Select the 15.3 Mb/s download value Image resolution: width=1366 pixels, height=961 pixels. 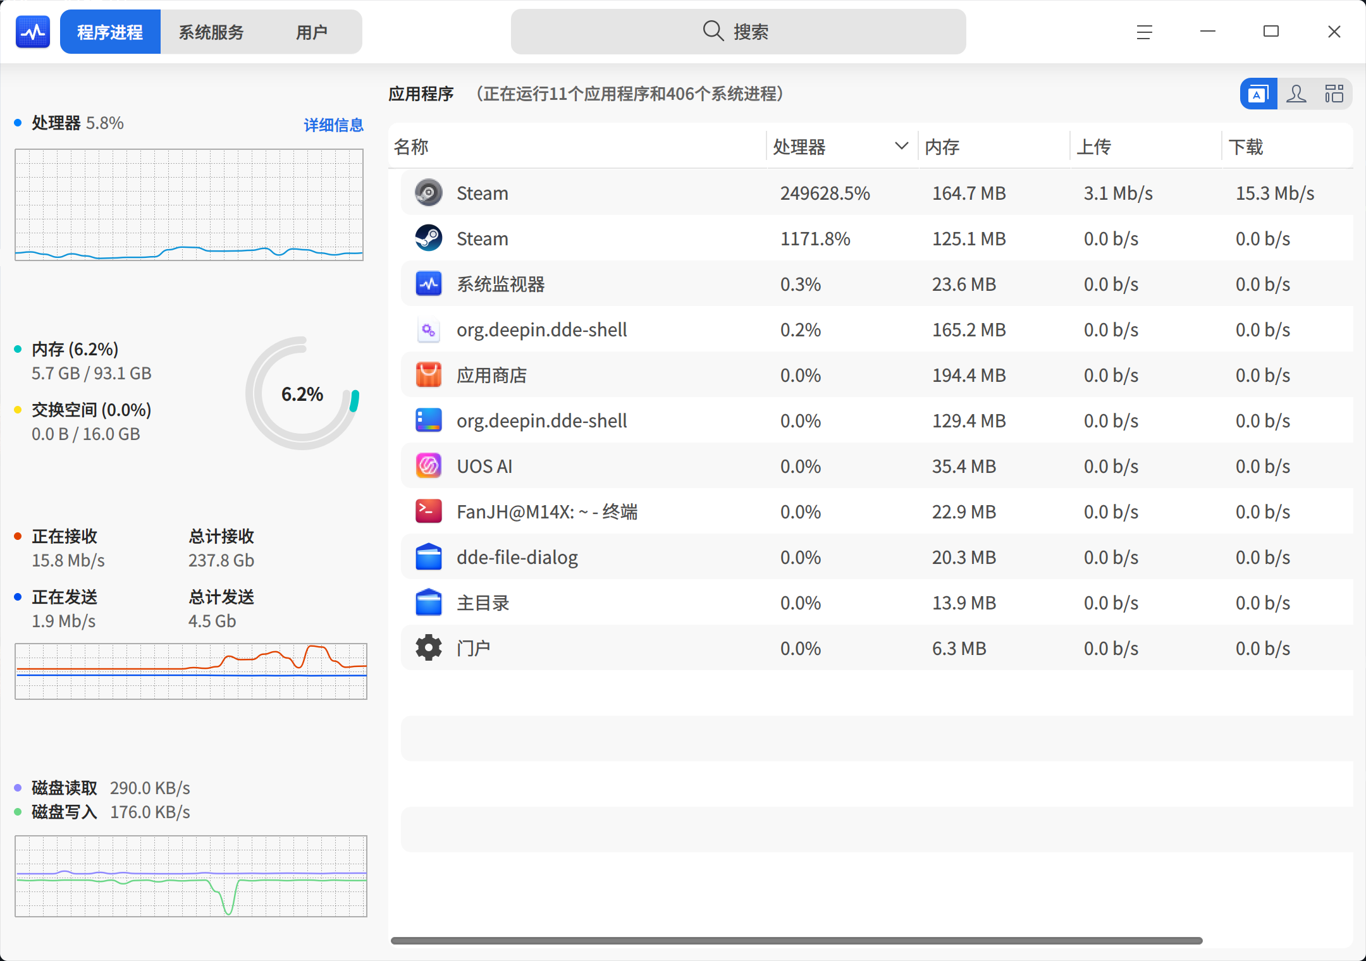(1275, 193)
